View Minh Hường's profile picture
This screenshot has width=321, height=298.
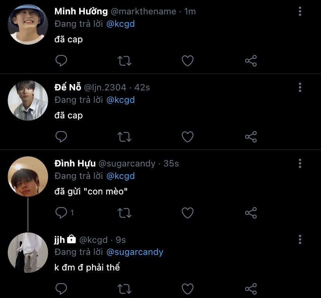click(x=28, y=24)
